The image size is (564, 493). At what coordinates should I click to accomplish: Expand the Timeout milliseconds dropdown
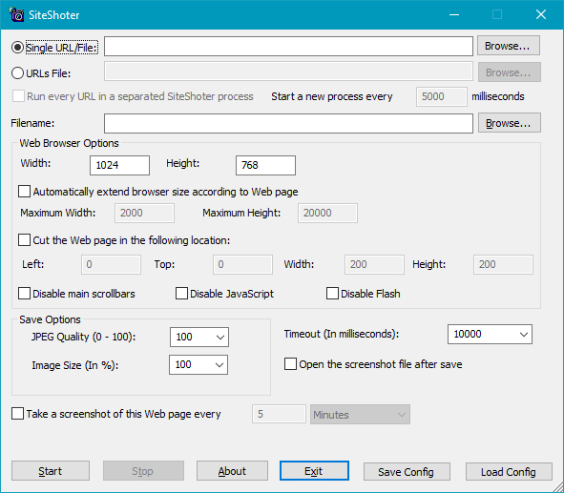click(x=490, y=334)
